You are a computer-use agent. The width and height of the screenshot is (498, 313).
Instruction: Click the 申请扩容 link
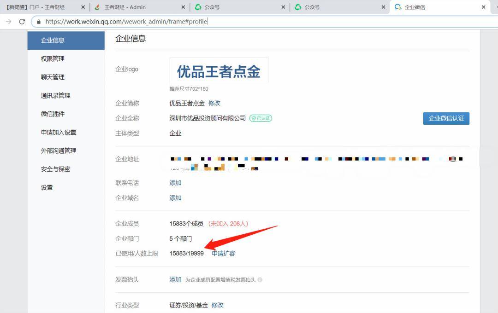click(224, 253)
